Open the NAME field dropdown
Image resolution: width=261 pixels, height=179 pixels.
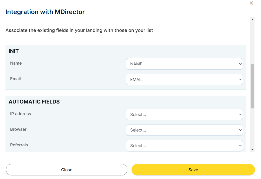click(x=184, y=64)
